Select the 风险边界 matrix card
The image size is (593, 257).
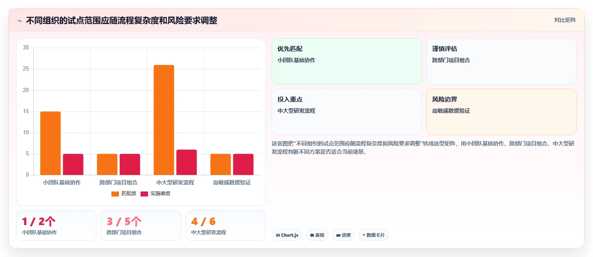[x=502, y=112]
